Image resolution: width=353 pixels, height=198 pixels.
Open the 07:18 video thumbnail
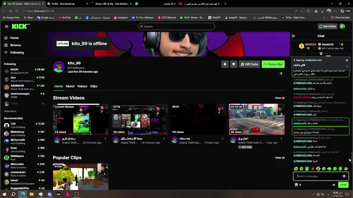tap(139, 119)
